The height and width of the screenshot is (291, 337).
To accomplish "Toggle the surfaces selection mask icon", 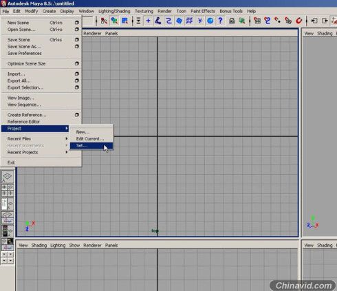I will pyautogui.click(x=179, y=21).
